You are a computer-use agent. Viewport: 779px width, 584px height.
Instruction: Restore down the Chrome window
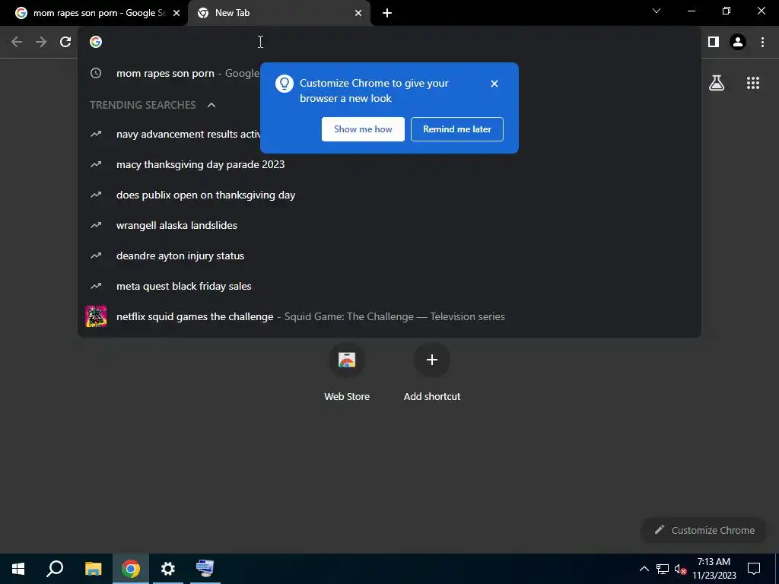pos(727,11)
